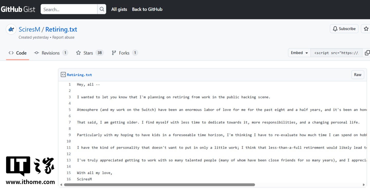Click the star icon button at top right

pos(366,29)
